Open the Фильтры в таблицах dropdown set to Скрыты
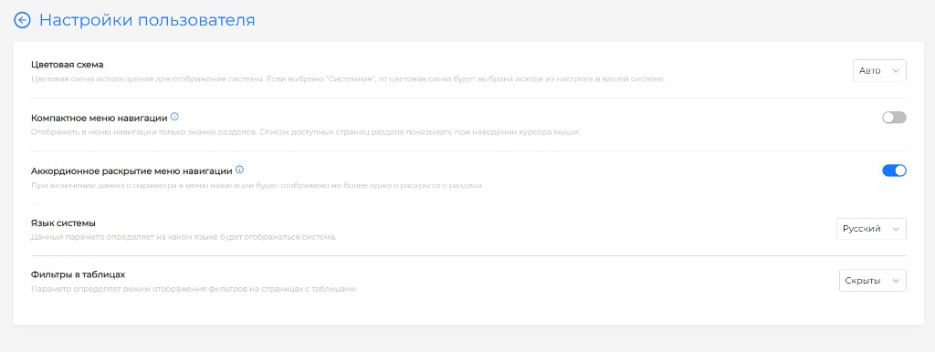The height and width of the screenshot is (352, 935). 872,281
